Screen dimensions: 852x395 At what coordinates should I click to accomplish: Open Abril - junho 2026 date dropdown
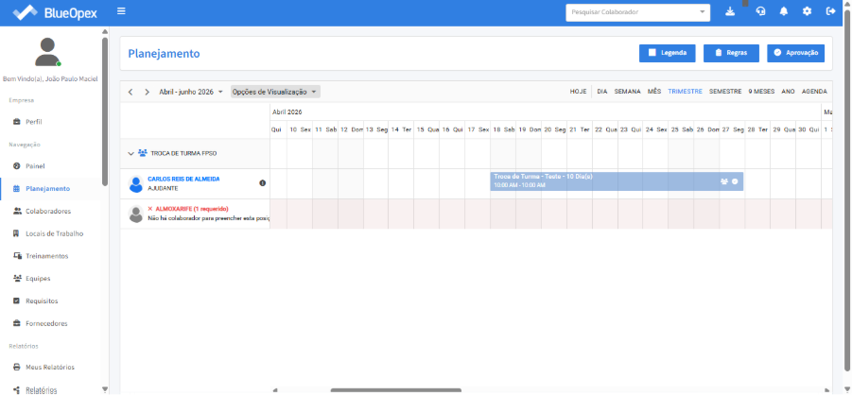191,92
